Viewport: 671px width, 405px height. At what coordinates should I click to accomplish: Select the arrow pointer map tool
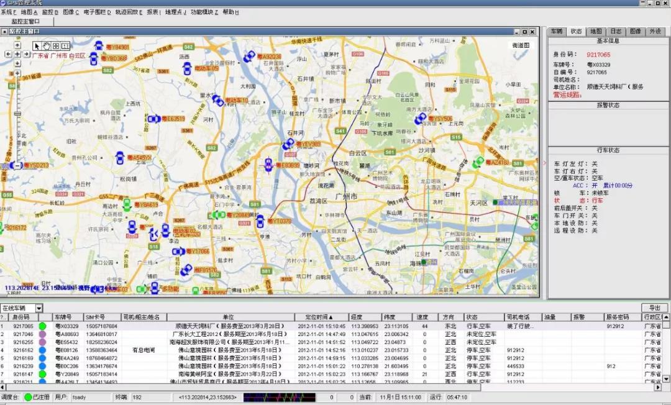[37, 45]
